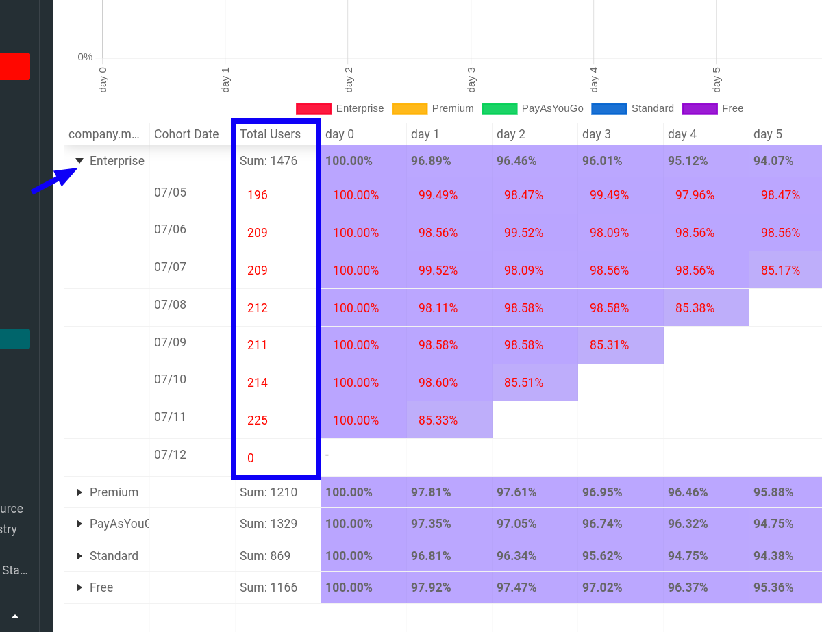Screen dimensions: 822x632
Task: Collapse the Enterprise cohort group
Action: [x=79, y=161]
